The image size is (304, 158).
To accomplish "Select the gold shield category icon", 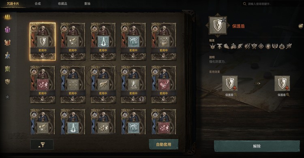I will (7, 82).
